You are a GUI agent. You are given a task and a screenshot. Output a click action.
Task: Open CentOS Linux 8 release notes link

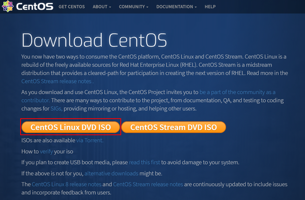[x=66, y=184]
